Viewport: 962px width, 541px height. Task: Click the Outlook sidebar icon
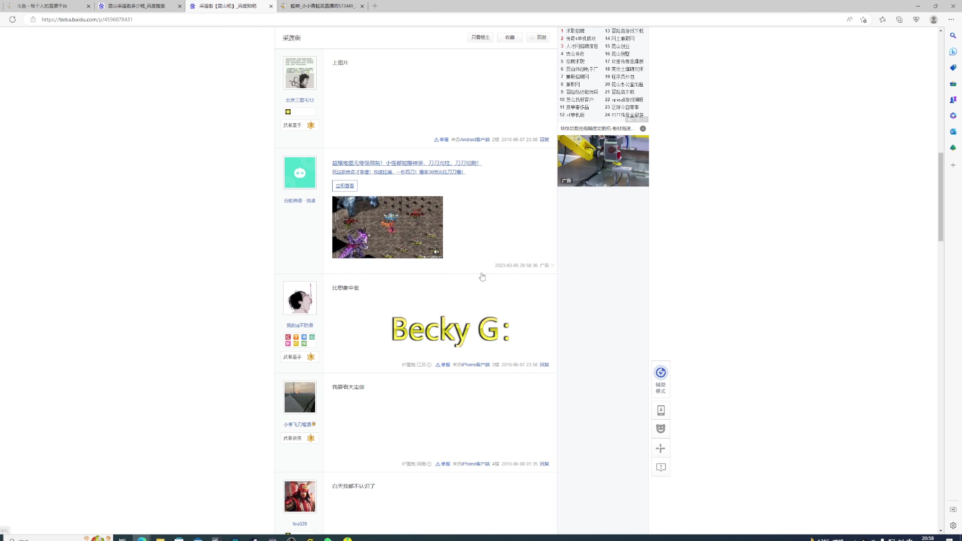click(953, 132)
